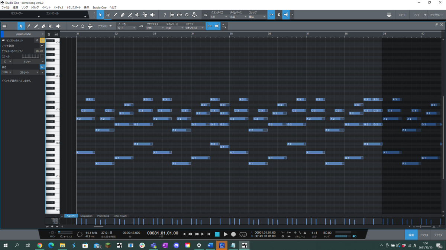The height and width of the screenshot is (250, 446).
Task: Click the 編集 button at bottom right
Action: (x=411, y=235)
